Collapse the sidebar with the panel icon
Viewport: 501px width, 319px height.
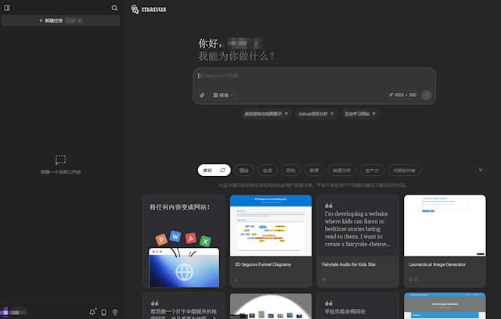coord(7,8)
